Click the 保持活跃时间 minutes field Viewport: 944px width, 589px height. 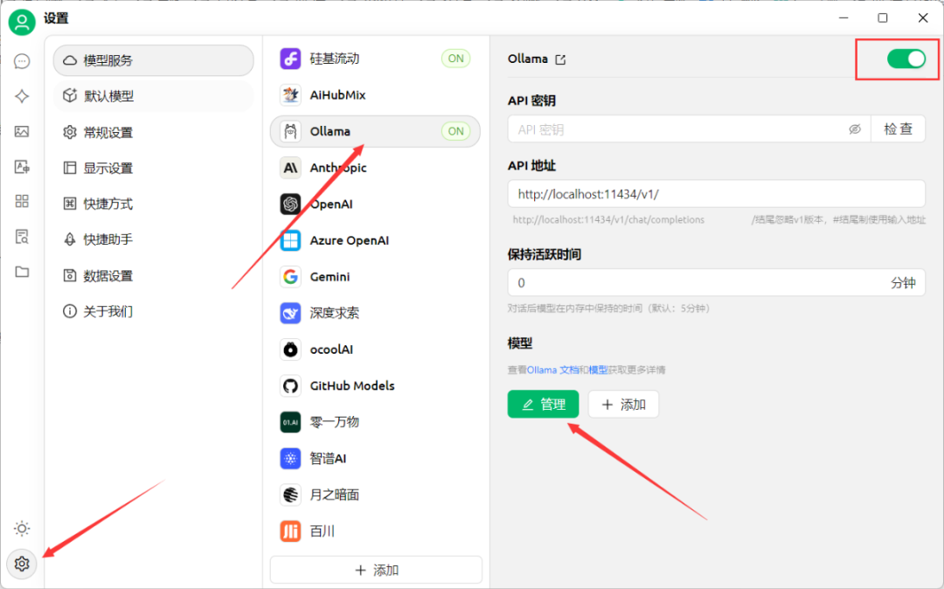pos(717,283)
